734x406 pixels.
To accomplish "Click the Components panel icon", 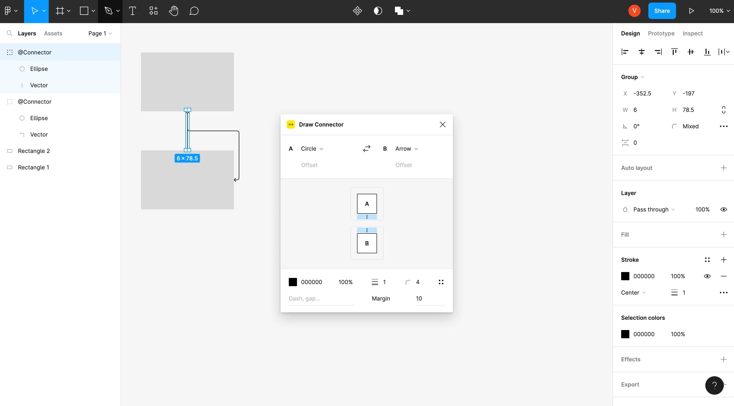I will point(153,11).
